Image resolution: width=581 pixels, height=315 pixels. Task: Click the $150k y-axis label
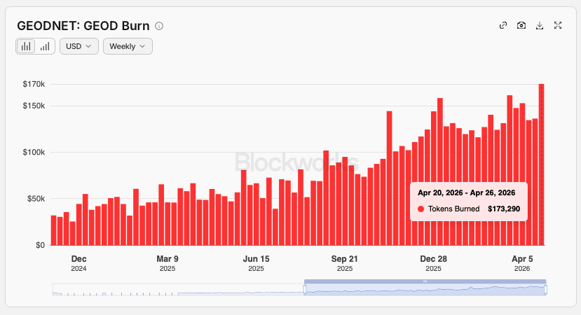[x=34, y=106]
